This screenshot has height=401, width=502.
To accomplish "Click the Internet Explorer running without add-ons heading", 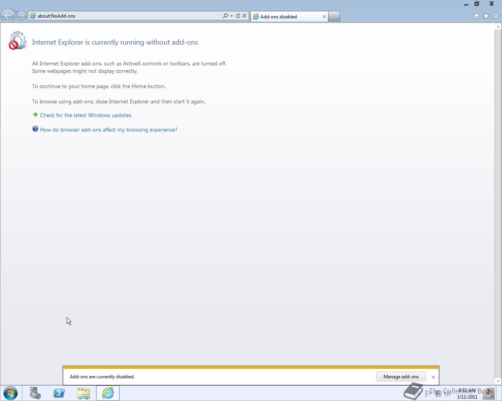I will coord(115,42).
